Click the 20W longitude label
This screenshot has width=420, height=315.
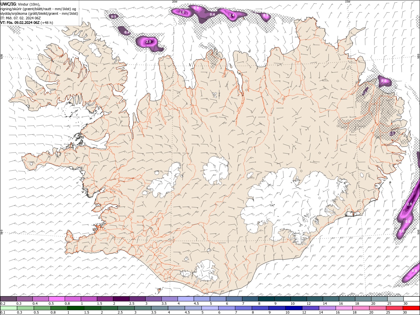[175, 2]
